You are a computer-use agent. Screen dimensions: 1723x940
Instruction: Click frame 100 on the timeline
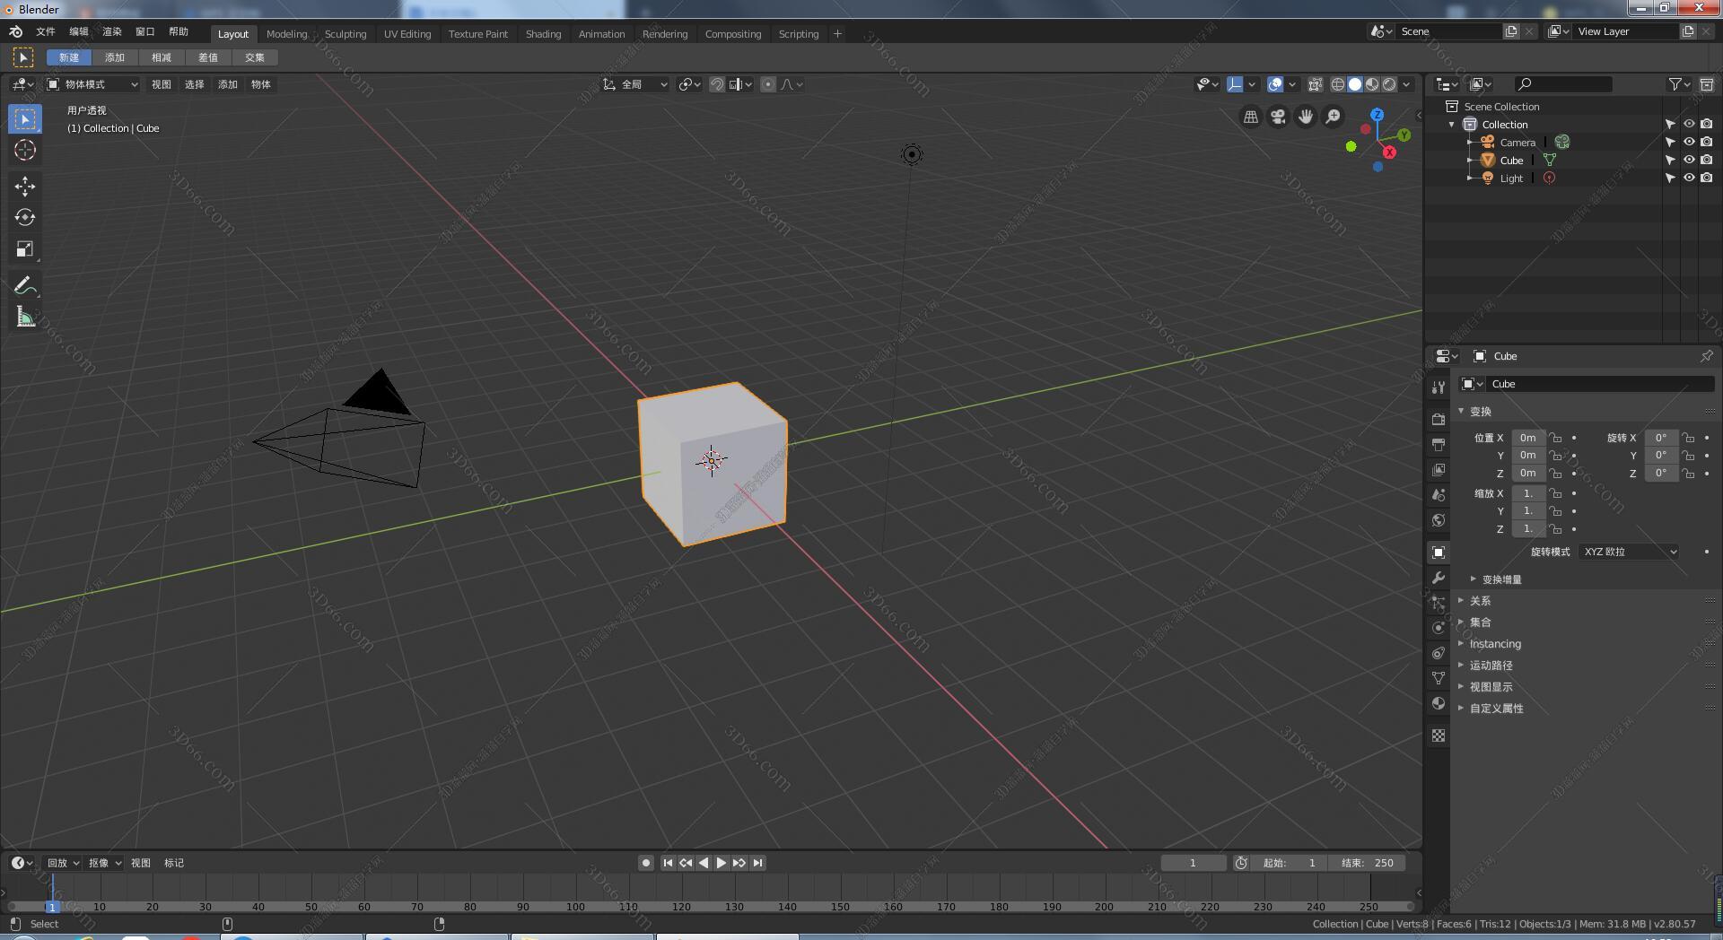point(575,906)
